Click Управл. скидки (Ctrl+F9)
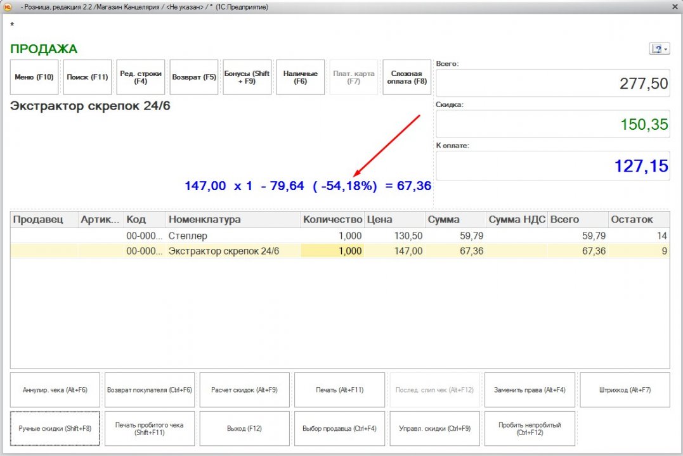Viewport: 683px width, 456px height. tap(434, 429)
